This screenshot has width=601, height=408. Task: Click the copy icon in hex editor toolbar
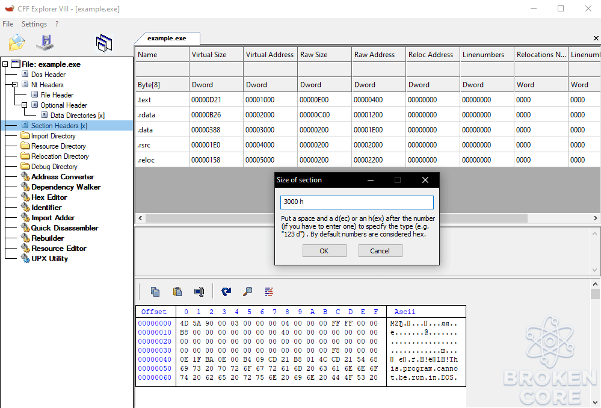point(155,292)
